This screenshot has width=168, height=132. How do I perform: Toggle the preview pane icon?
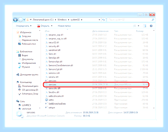(x=144, y=26)
